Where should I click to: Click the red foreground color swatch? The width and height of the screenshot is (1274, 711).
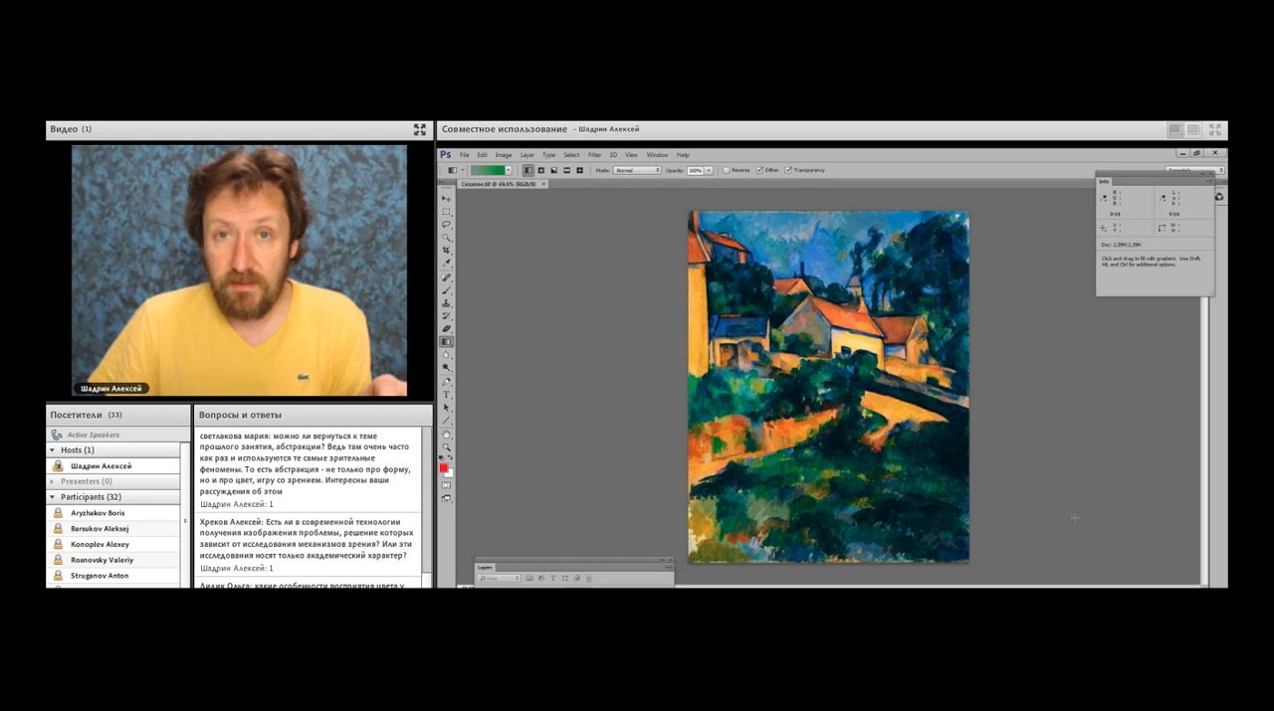point(444,467)
